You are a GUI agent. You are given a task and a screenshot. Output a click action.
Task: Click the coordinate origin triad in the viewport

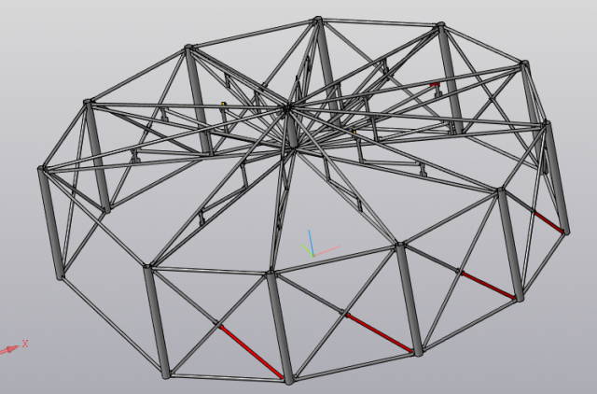pyautogui.click(x=313, y=255)
